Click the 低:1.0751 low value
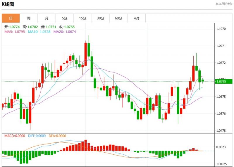This screenshot has height=167, width=234. pos(49,27)
